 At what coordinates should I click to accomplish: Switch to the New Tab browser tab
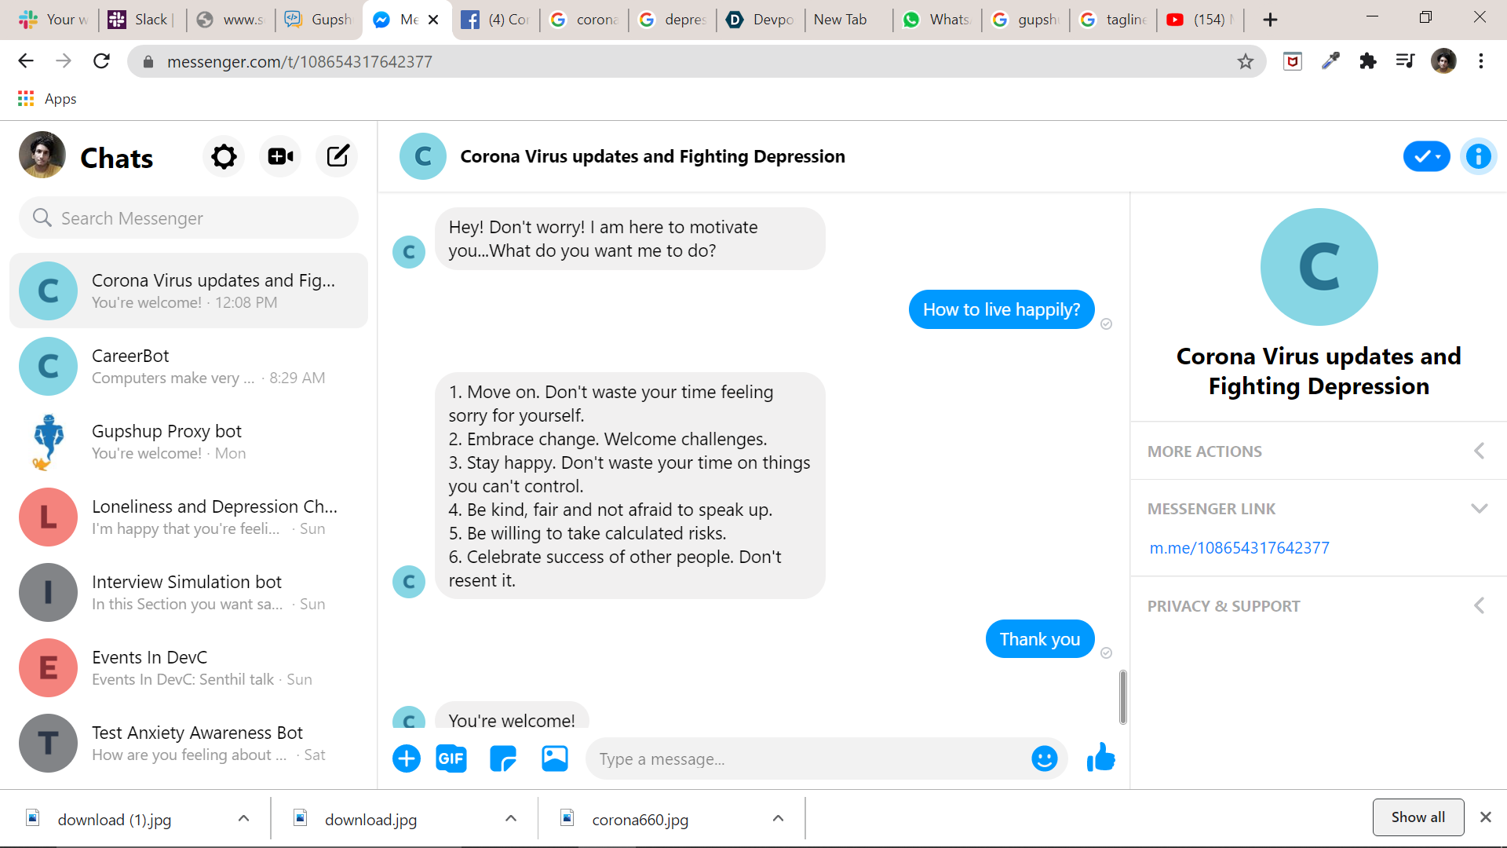(x=840, y=20)
